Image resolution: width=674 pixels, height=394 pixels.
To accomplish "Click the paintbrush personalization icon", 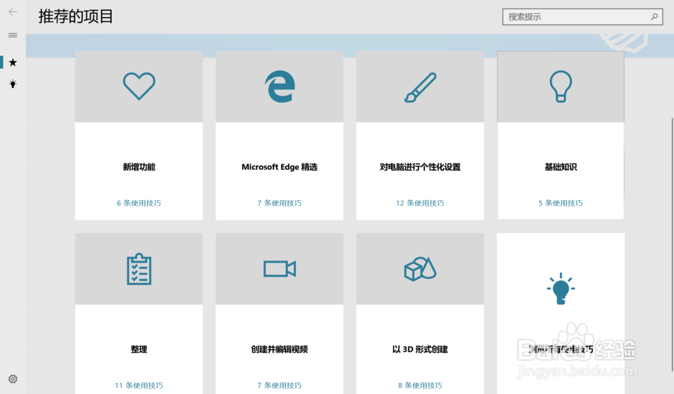I will [421, 88].
